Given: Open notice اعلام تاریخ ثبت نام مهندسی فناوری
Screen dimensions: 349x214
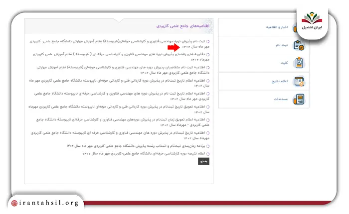Looking at the screenshot, I should (122, 96).
